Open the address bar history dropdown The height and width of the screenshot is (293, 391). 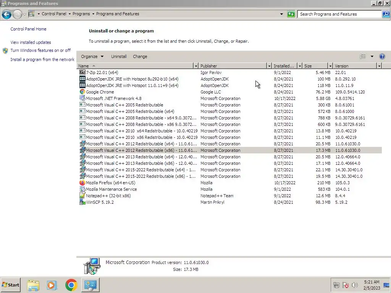pyautogui.click(x=281, y=14)
